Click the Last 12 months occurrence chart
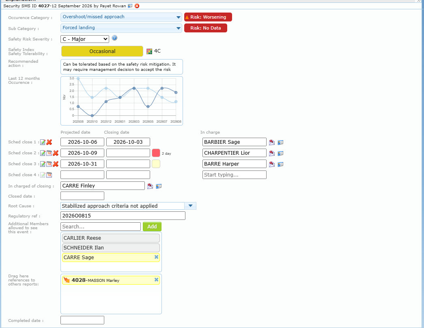The height and width of the screenshot is (328, 424). pos(122,101)
